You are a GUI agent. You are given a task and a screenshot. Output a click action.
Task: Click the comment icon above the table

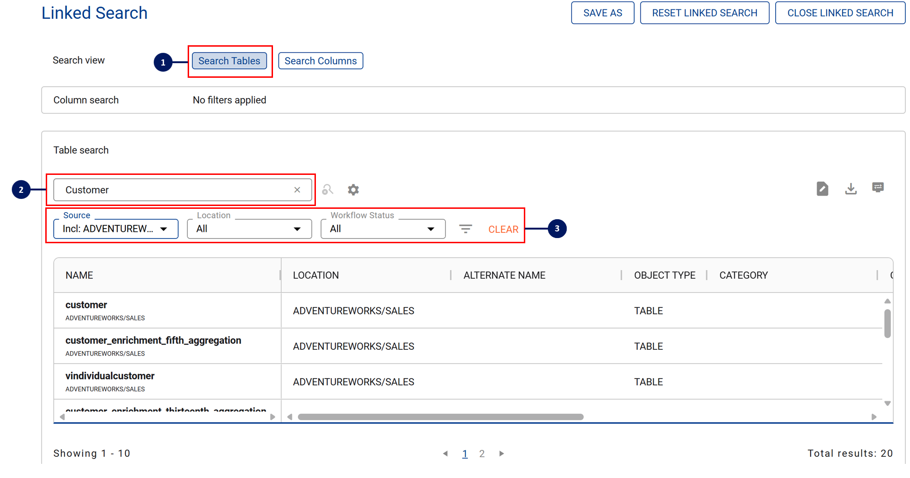coord(877,188)
